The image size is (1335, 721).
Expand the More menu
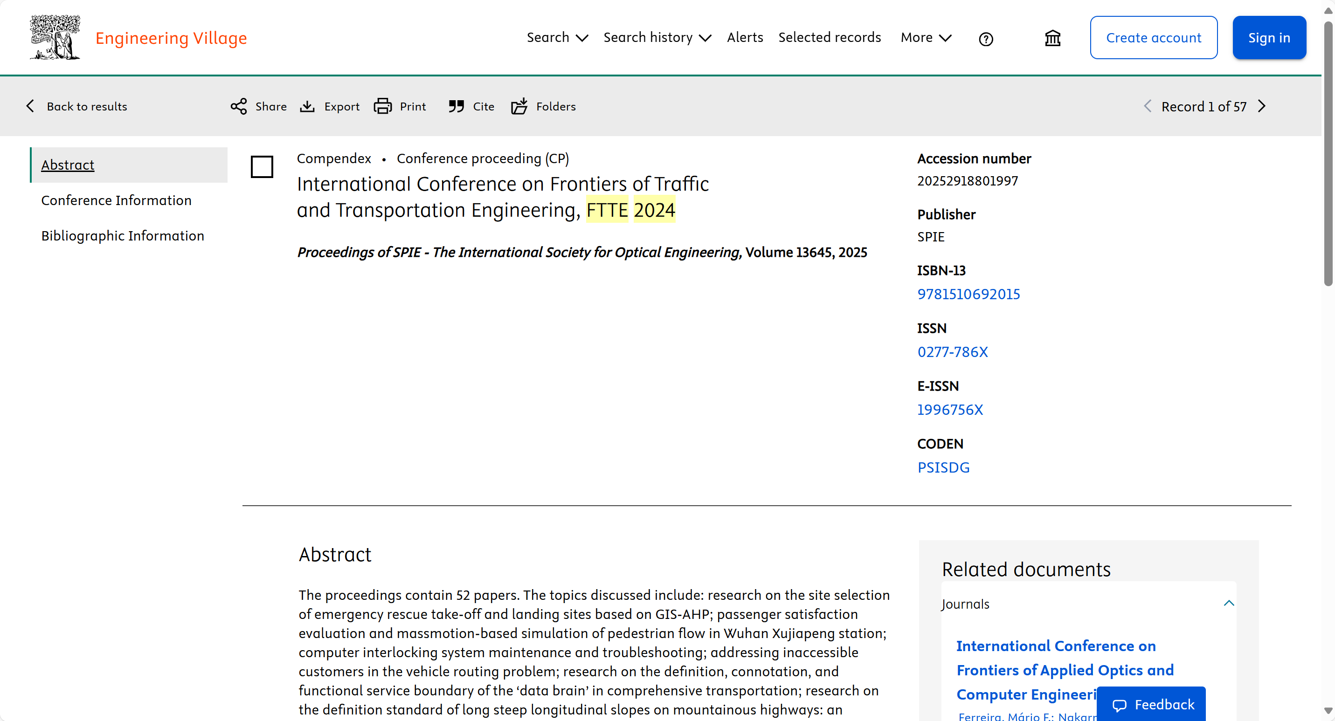click(x=926, y=37)
